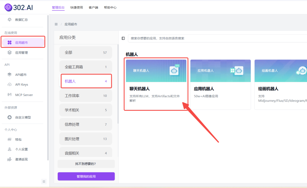Click the breadcrumb home grid icon
This screenshot has height=188, width=307.
point(56,24)
